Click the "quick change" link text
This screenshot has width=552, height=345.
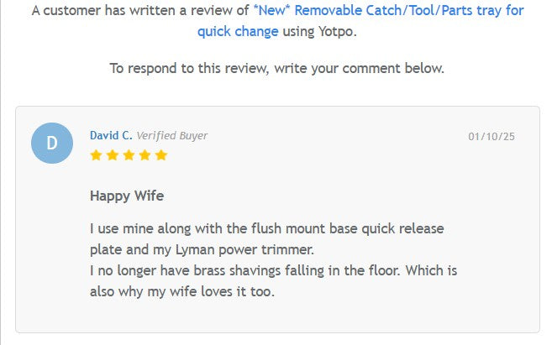point(238,31)
